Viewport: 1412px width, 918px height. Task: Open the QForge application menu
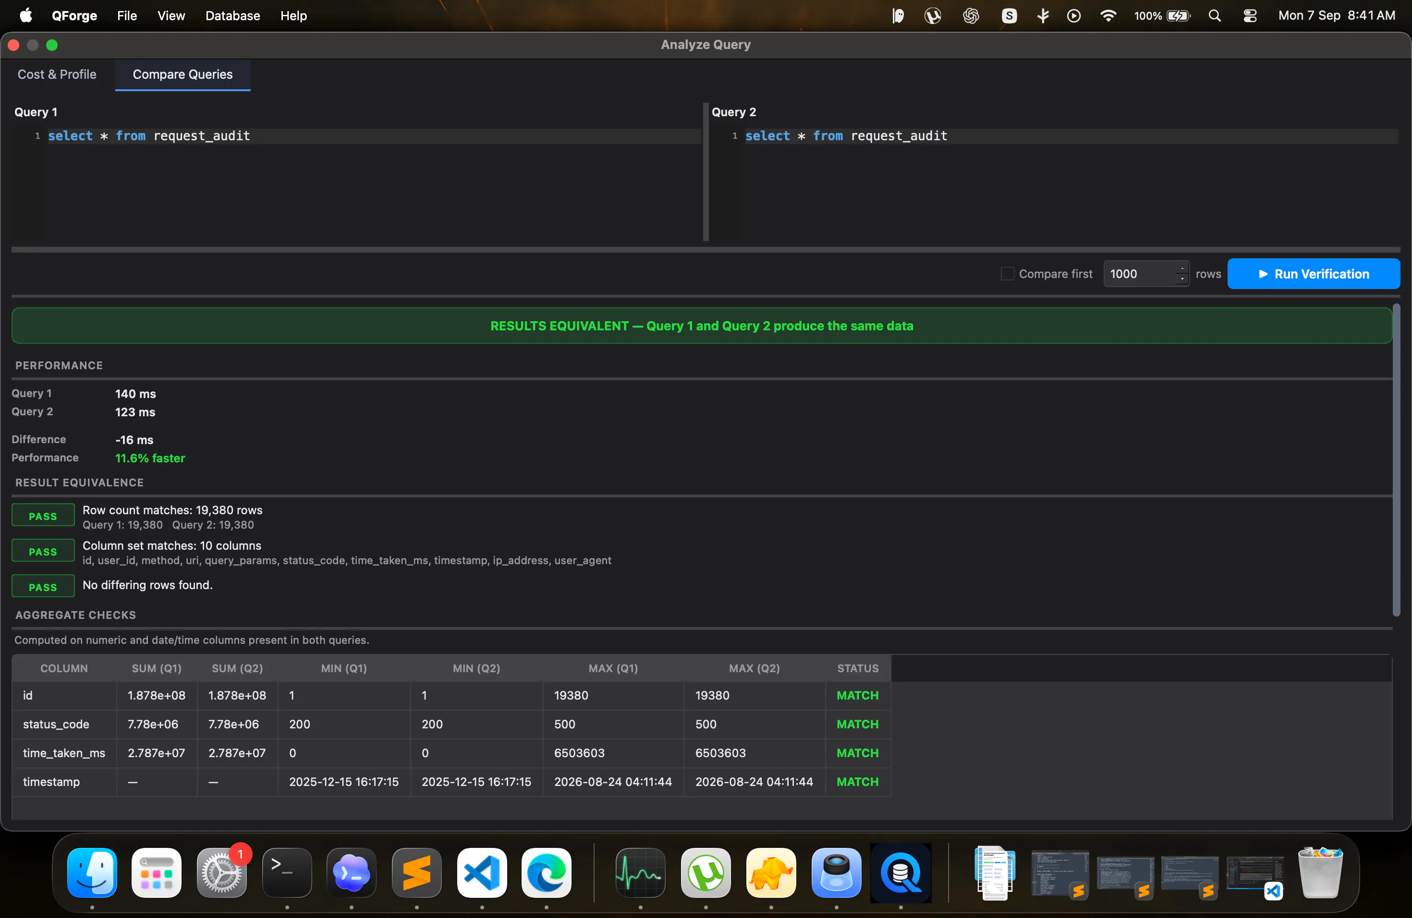(x=74, y=16)
